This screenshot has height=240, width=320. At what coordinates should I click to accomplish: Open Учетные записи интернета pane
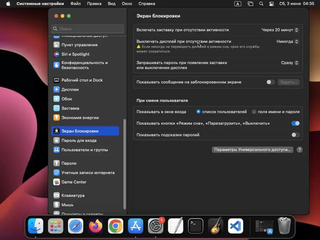coord(85,172)
